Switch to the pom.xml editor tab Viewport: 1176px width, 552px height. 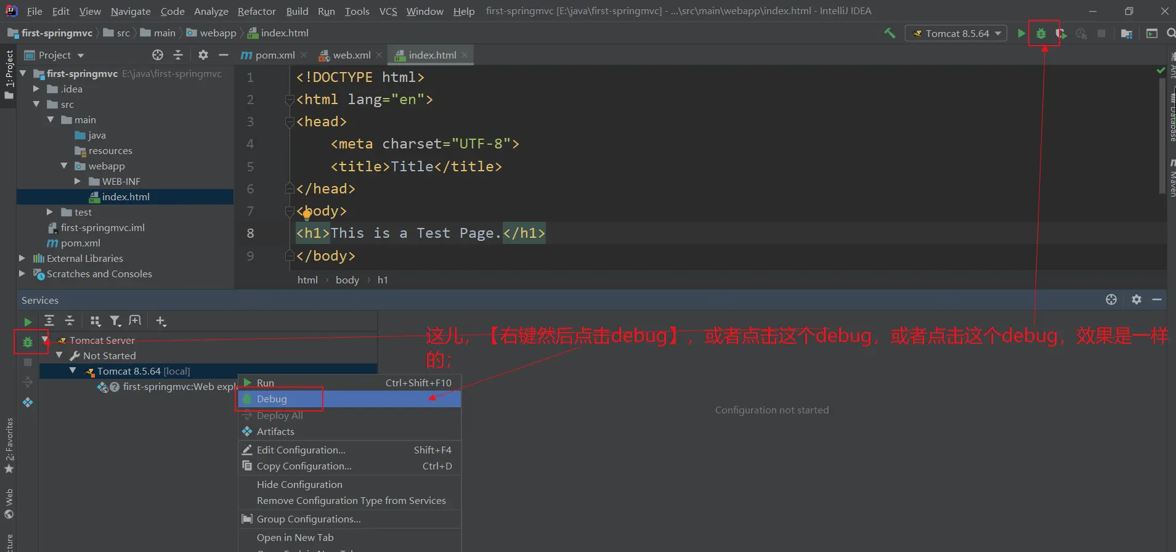269,55
